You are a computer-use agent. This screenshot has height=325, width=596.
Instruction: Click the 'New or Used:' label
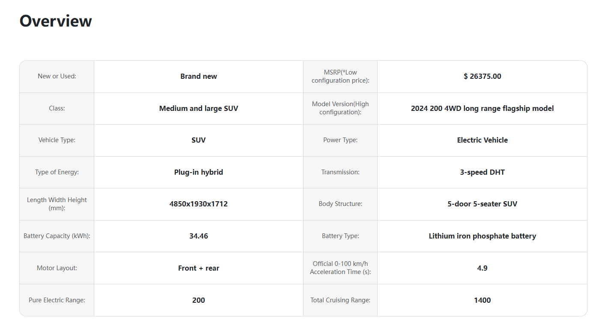(57, 76)
